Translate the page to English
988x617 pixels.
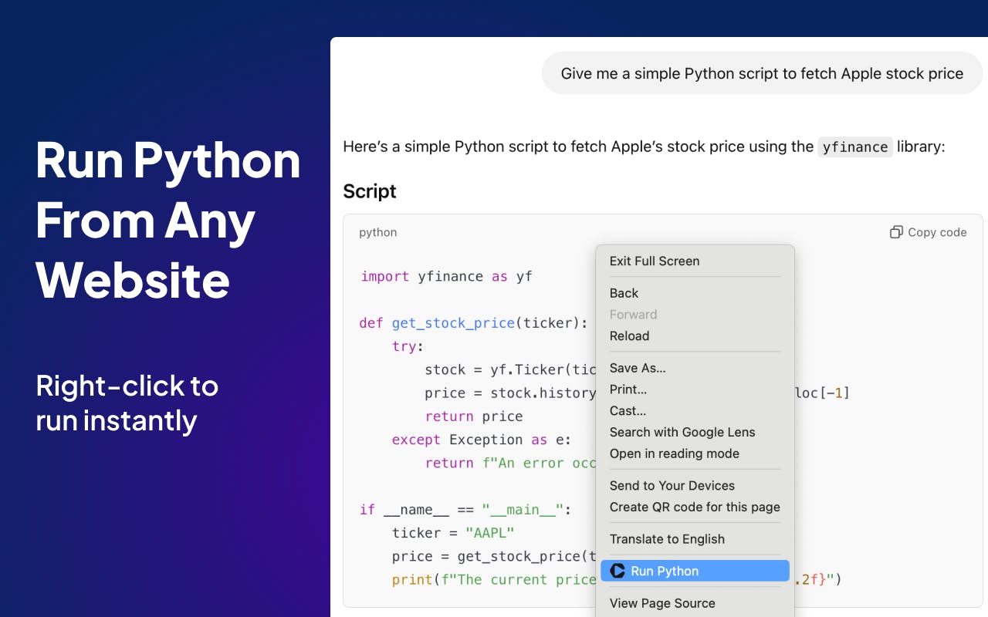667,539
